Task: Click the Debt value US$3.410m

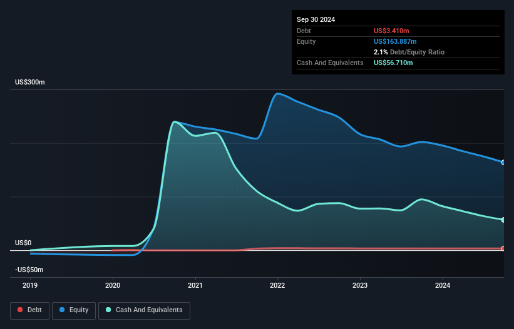Action: click(391, 31)
